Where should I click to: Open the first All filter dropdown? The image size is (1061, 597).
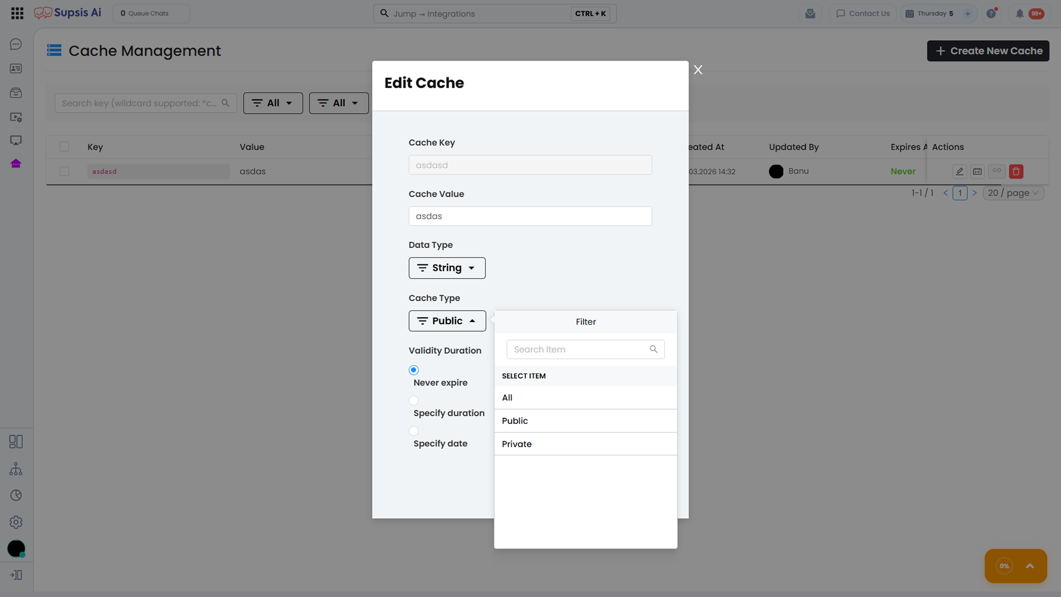click(273, 103)
